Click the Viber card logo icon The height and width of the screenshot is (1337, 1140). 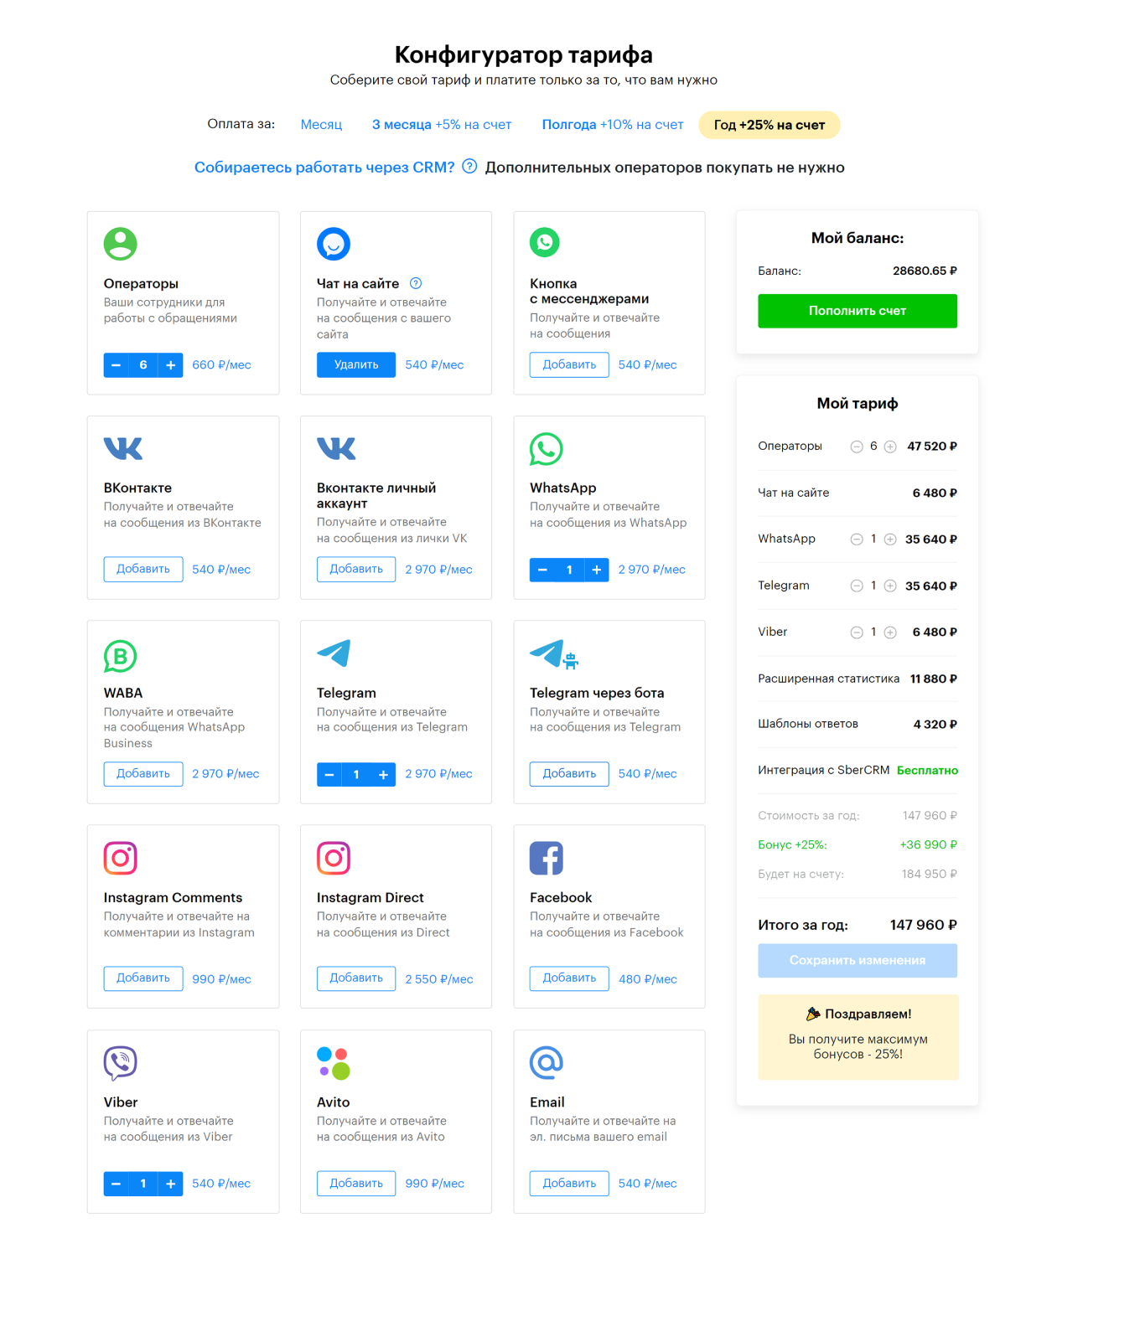[x=120, y=1063]
